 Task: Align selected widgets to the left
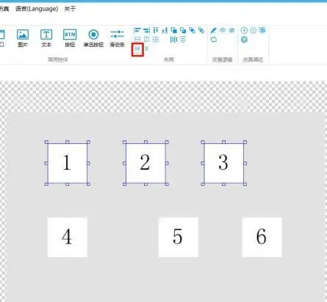(137, 30)
